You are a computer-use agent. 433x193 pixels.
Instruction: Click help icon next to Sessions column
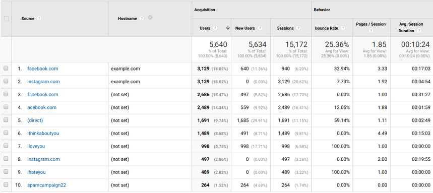click(x=298, y=28)
